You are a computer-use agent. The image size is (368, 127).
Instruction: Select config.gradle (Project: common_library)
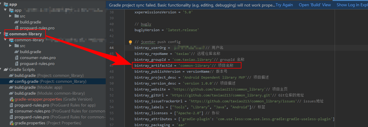tap(50, 81)
